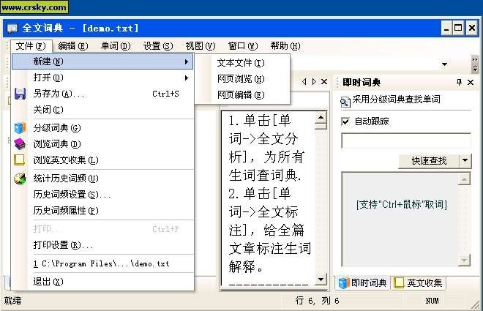Viewport: 483px width, 311px height.
Task: Choose 历史词频属性(P) menu entry
Action: [102, 210]
